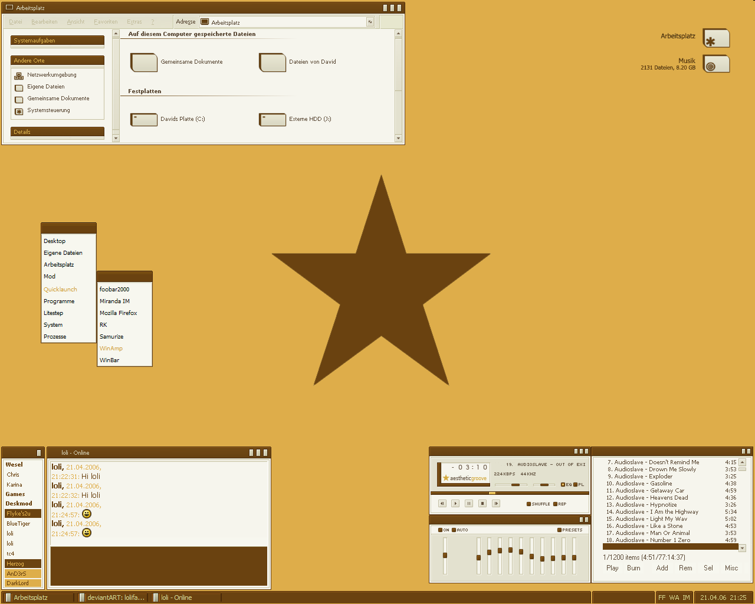Select contact DarkLord
Viewport: 755px width, 604px height.
point(23,583)
